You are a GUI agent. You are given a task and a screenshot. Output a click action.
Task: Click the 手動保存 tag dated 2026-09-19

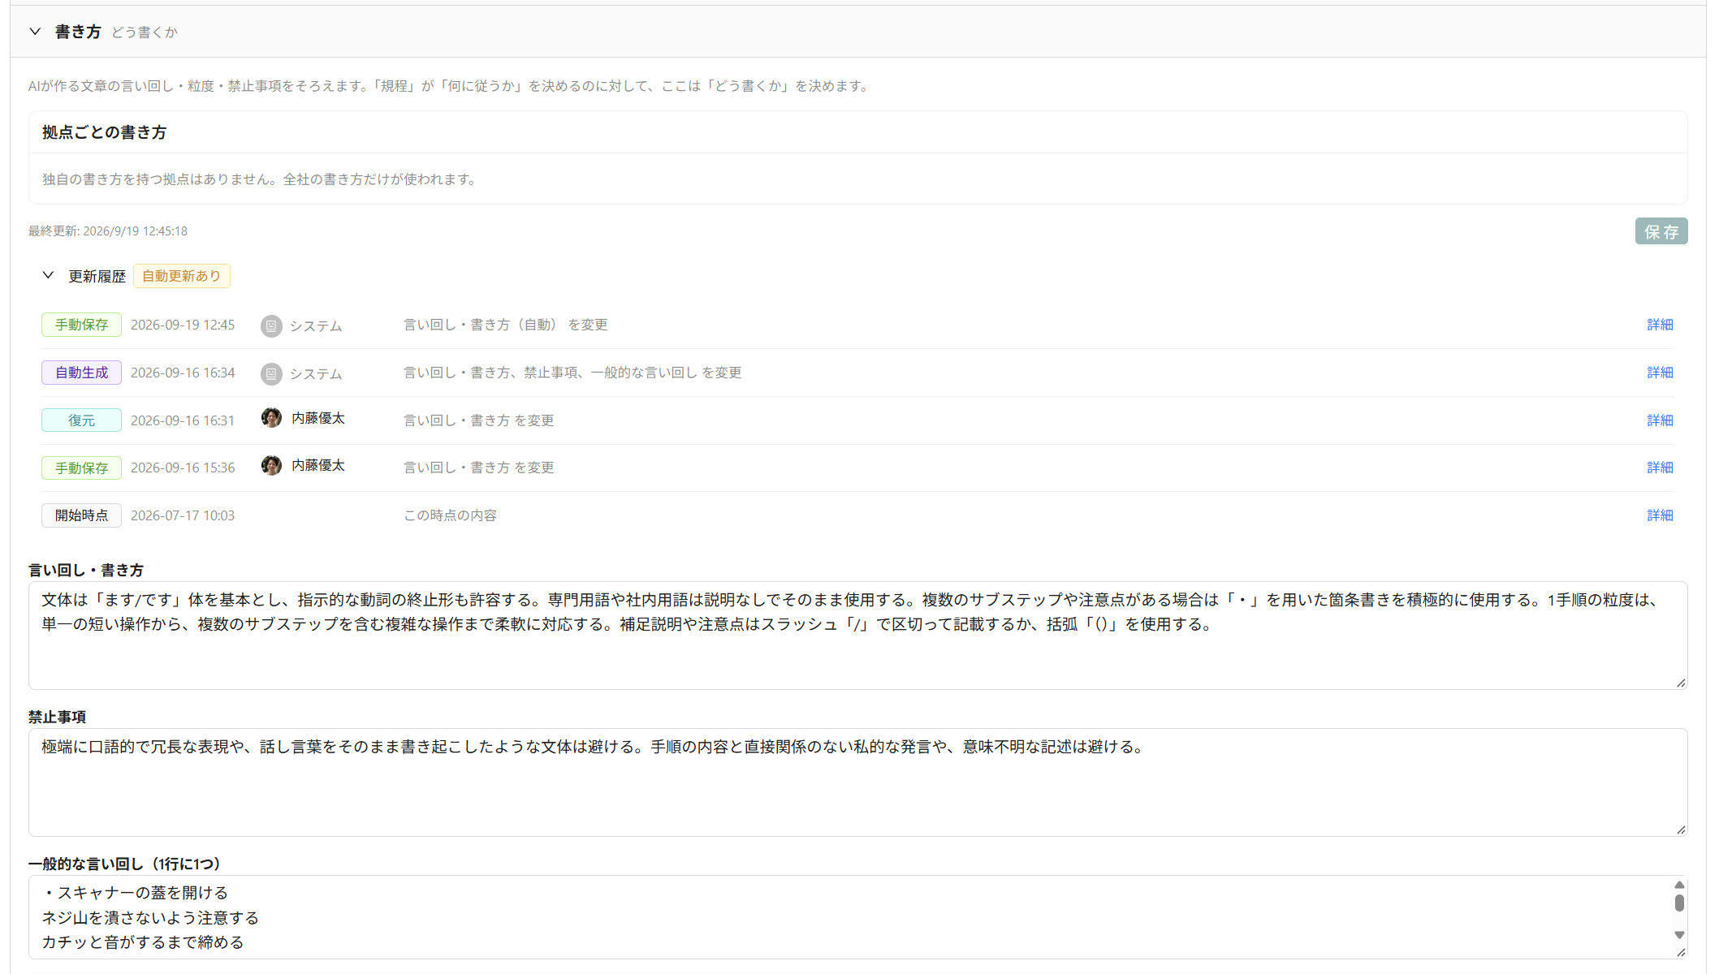click(81, 325)
